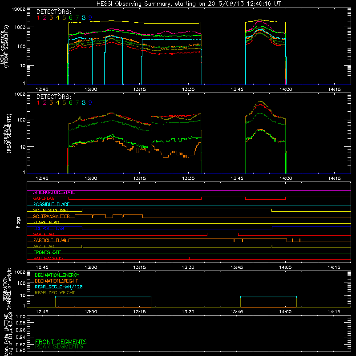Click the 0.94 tick on livetime axis
The image size is (356, 356).
tap(20, 337)
